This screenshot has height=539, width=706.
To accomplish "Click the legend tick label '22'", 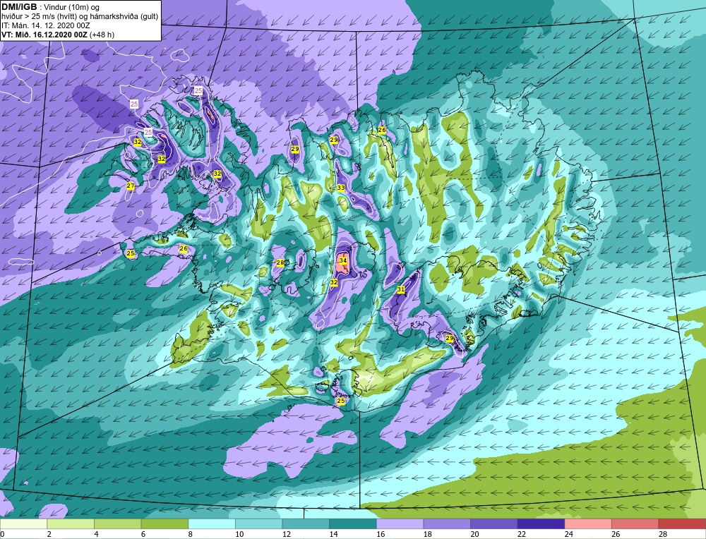I will click(522, 534).
